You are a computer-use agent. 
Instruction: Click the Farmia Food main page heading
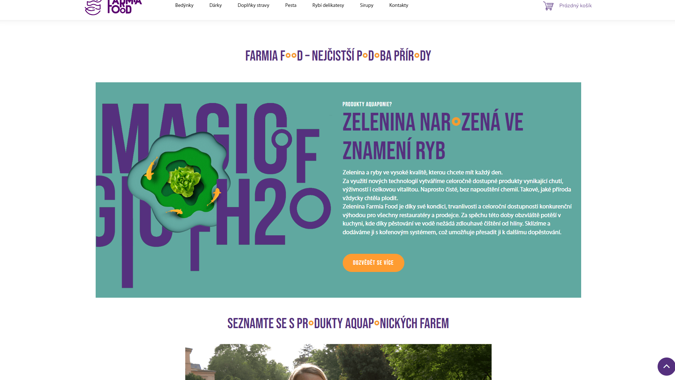tap(338, 56)
